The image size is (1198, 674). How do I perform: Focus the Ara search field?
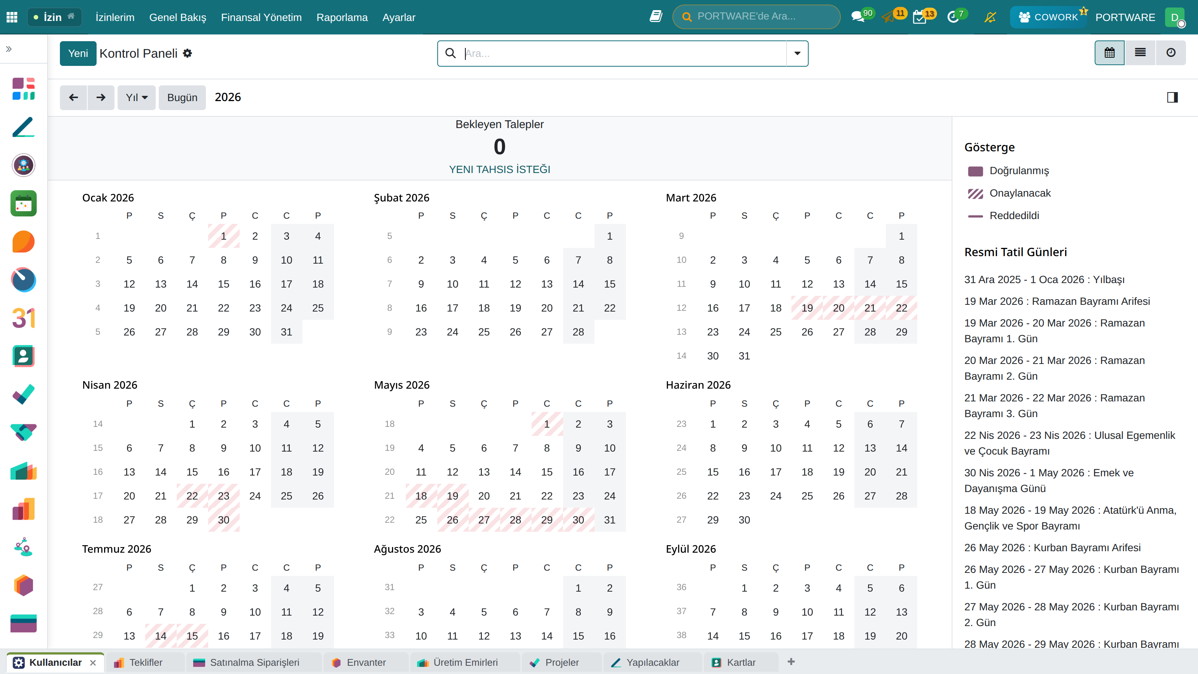623,54
